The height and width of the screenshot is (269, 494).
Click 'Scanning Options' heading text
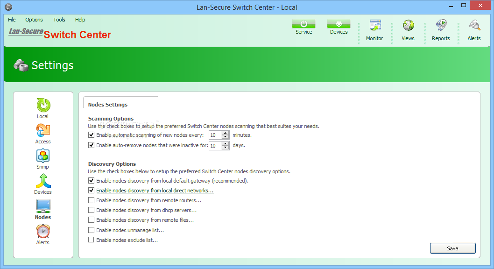pos(111,119)
